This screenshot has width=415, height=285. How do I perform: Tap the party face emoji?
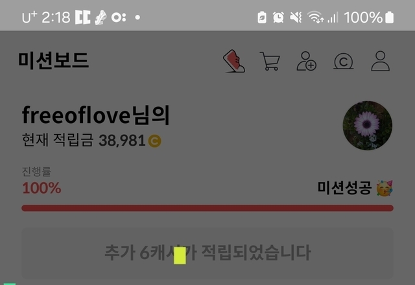tap(385, 188)
